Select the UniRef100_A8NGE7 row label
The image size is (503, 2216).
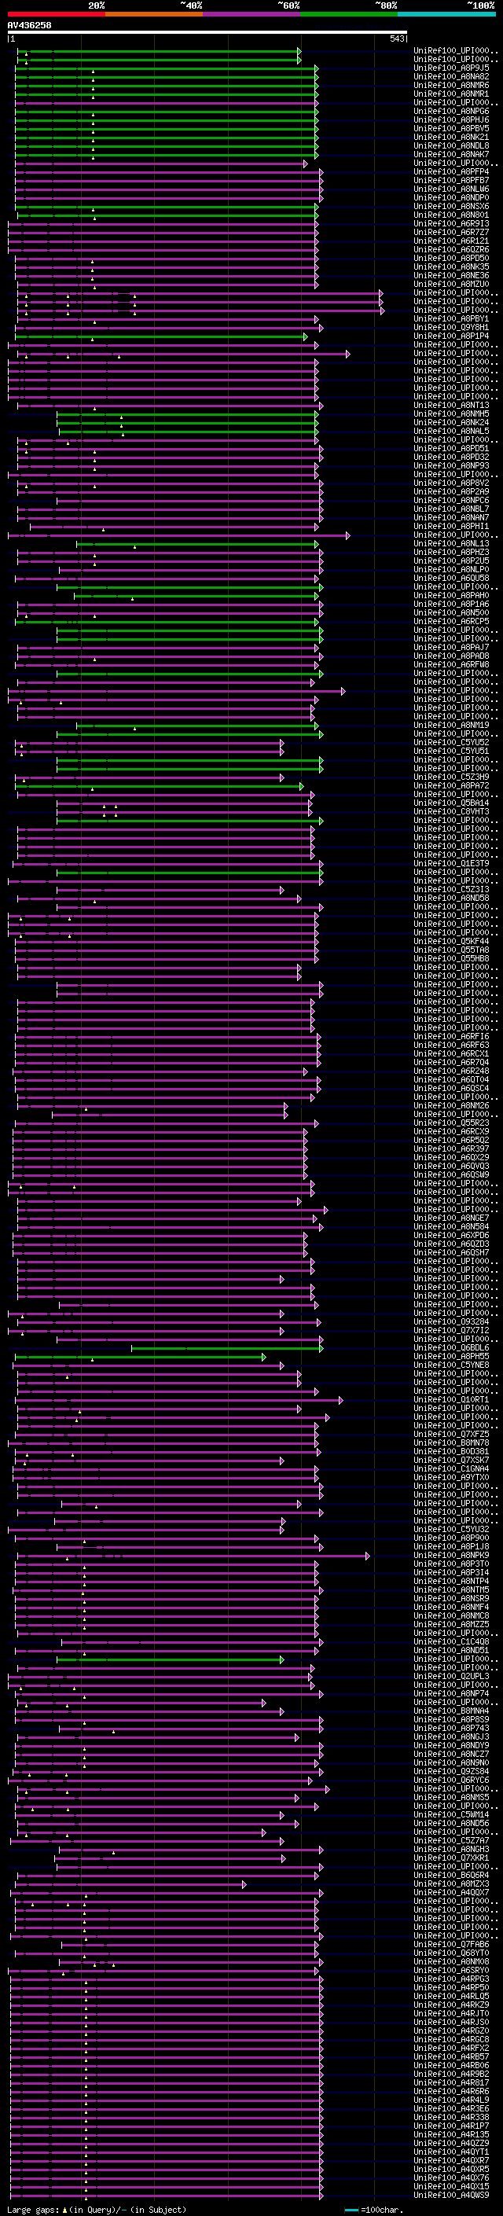pos(451,1218)
